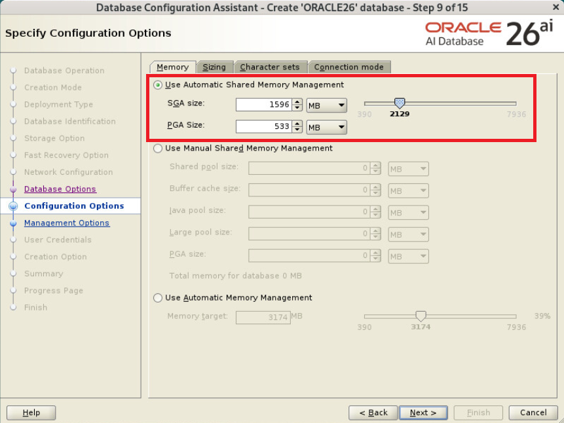Image resolution: width=564 pixels, height=423 pixels.
Task: Click the Configuration Options step bullet icon
Action: [x=13, y=206]
